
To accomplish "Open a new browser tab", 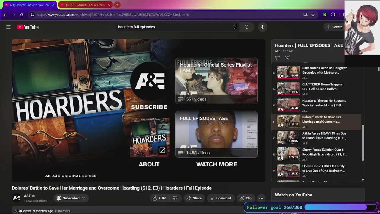I will [117, 5].
